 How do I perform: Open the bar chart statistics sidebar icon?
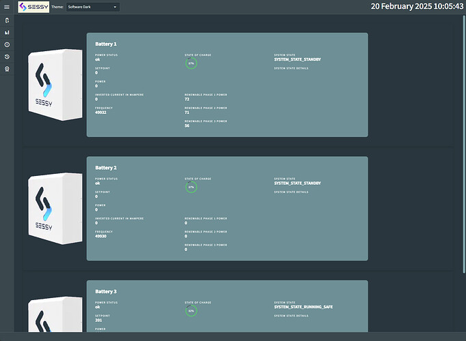(x=7, y=33)
